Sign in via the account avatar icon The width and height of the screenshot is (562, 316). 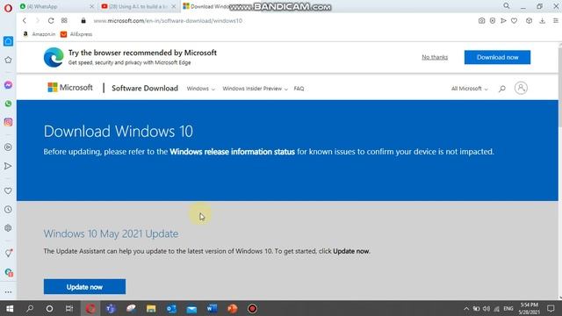coord(521,88)
